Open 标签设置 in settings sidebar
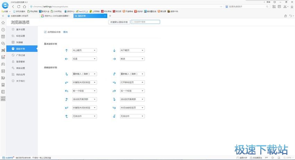Image resolution: width=295 pixels, height=160 pixels. (22, 36)
